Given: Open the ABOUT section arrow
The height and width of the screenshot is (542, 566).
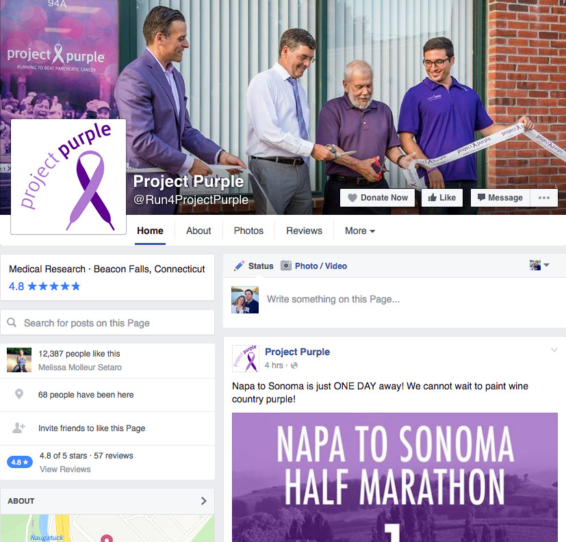Looking at the screenshot, I should pyautogui.click(x=203, y=501).
